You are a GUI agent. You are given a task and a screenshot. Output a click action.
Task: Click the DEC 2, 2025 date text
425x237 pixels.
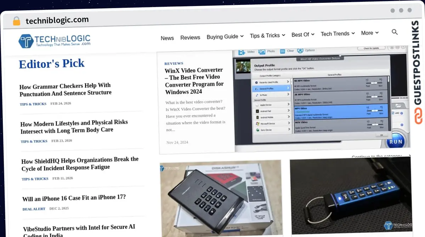[x=59, y=208]
